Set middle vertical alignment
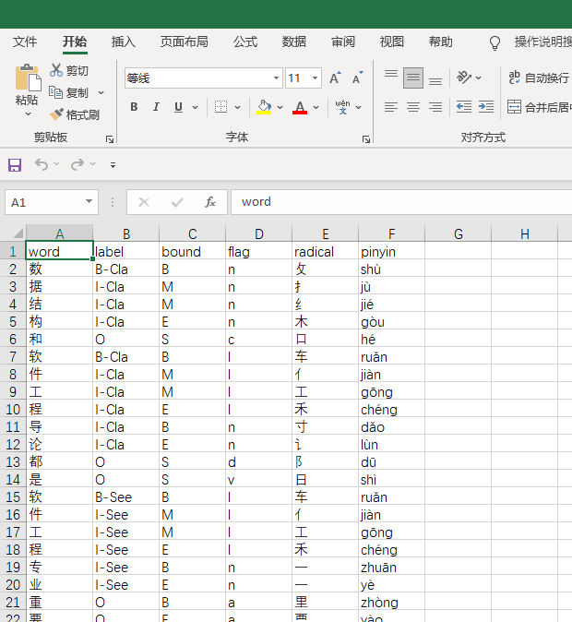Screen dimensions: 572x622 coord(413,78)
